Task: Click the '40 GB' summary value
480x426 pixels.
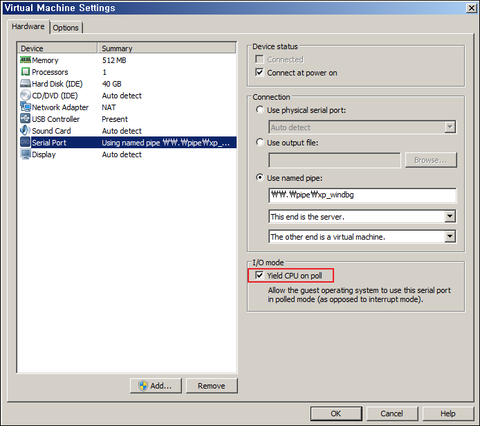Action: click(112, 84)
